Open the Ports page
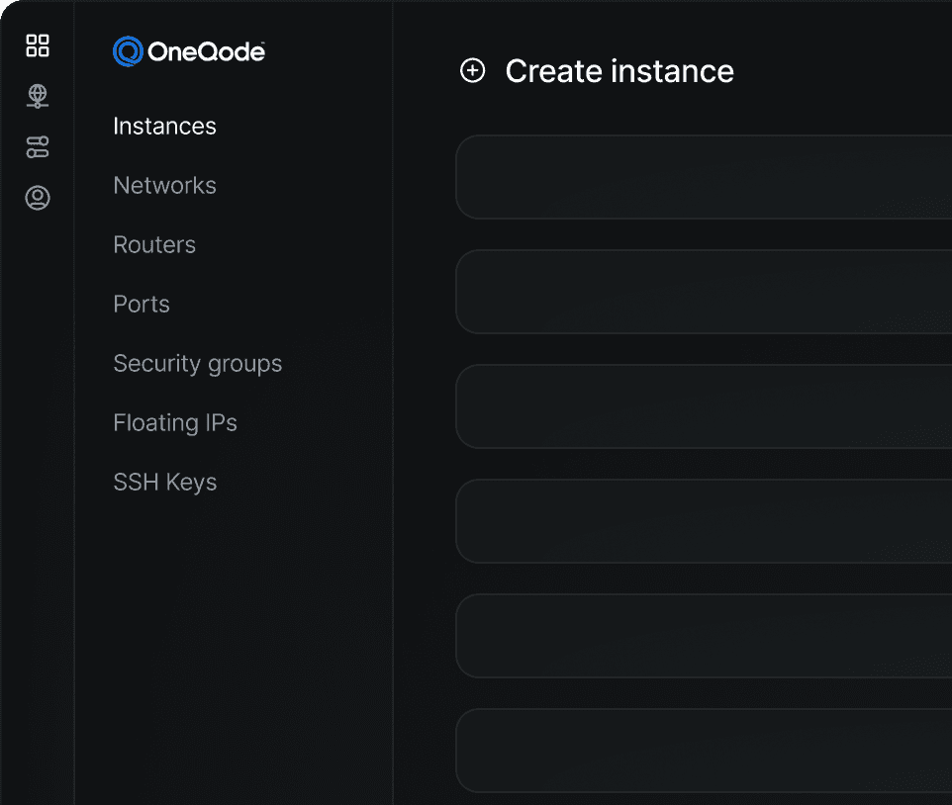Image resolution: width=952 pixels, height=805 pixels. point(141,304)
